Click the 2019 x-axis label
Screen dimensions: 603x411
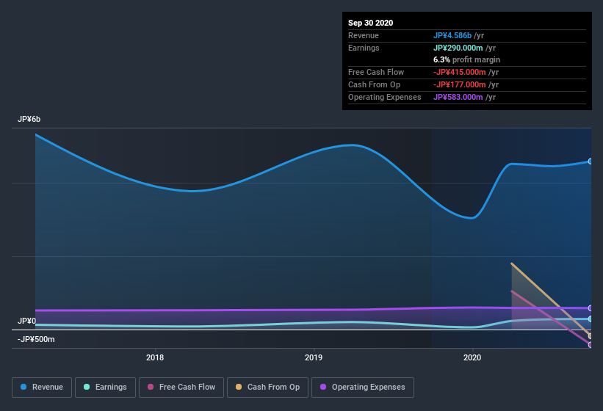pyautogui.click(x=314, y=357)
